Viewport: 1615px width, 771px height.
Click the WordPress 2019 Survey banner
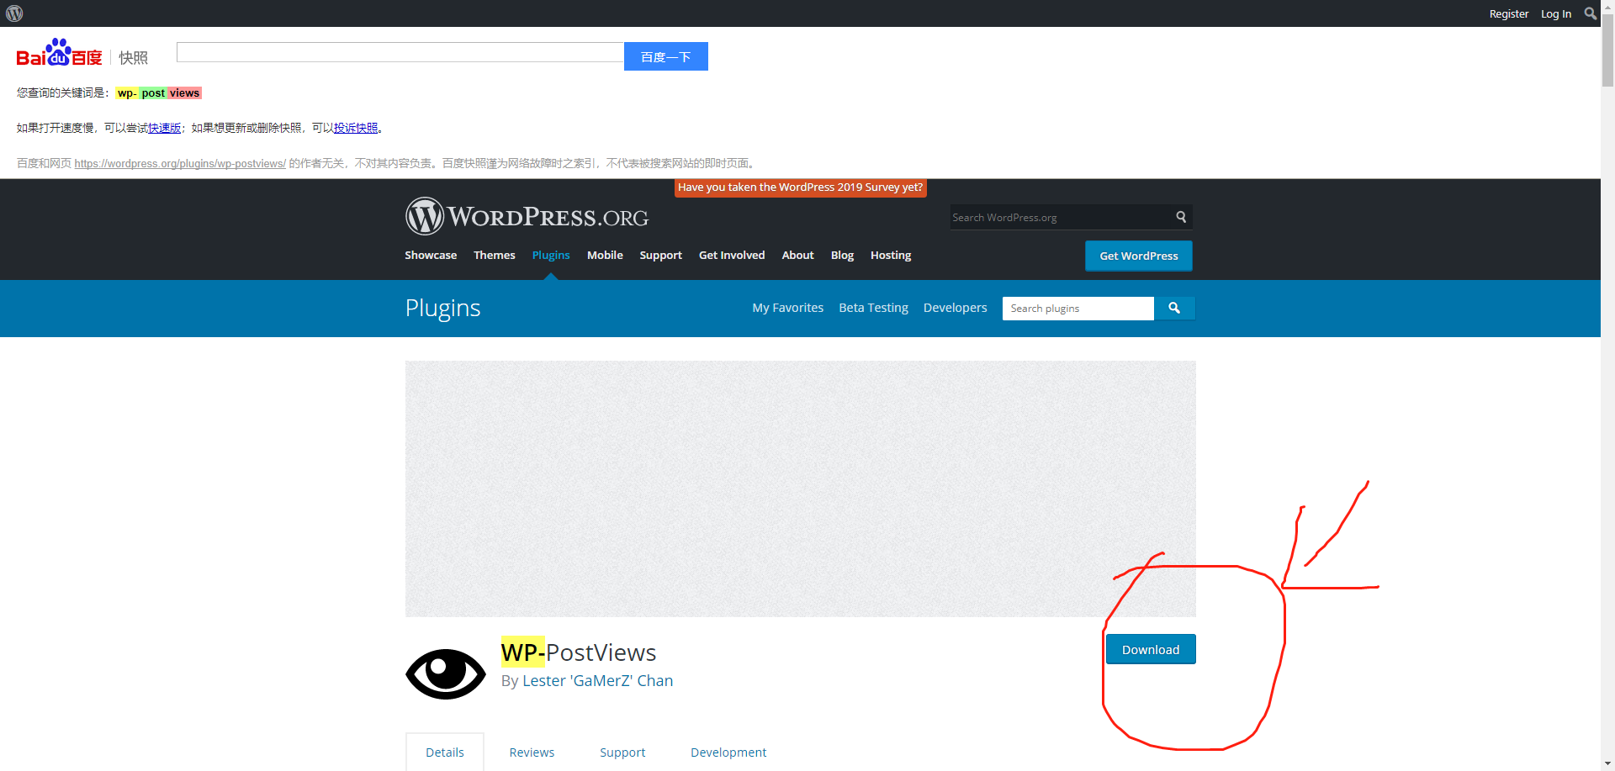[800, 187]
